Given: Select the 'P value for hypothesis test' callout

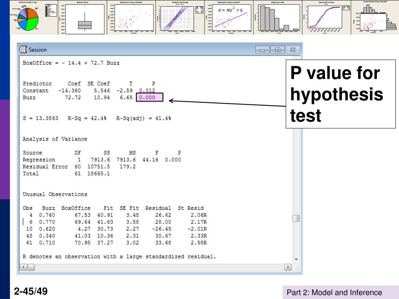Looking at the screenshot, I should [x=341, y=94].
